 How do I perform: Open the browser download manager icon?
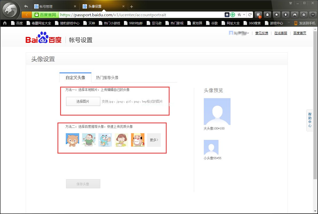click(x=286, y=15)
